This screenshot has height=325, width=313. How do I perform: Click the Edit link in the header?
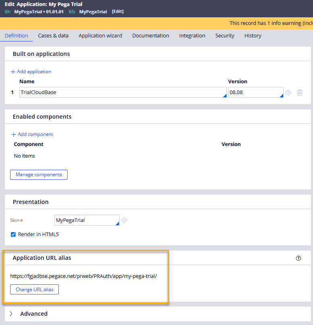tap(117, 11)
